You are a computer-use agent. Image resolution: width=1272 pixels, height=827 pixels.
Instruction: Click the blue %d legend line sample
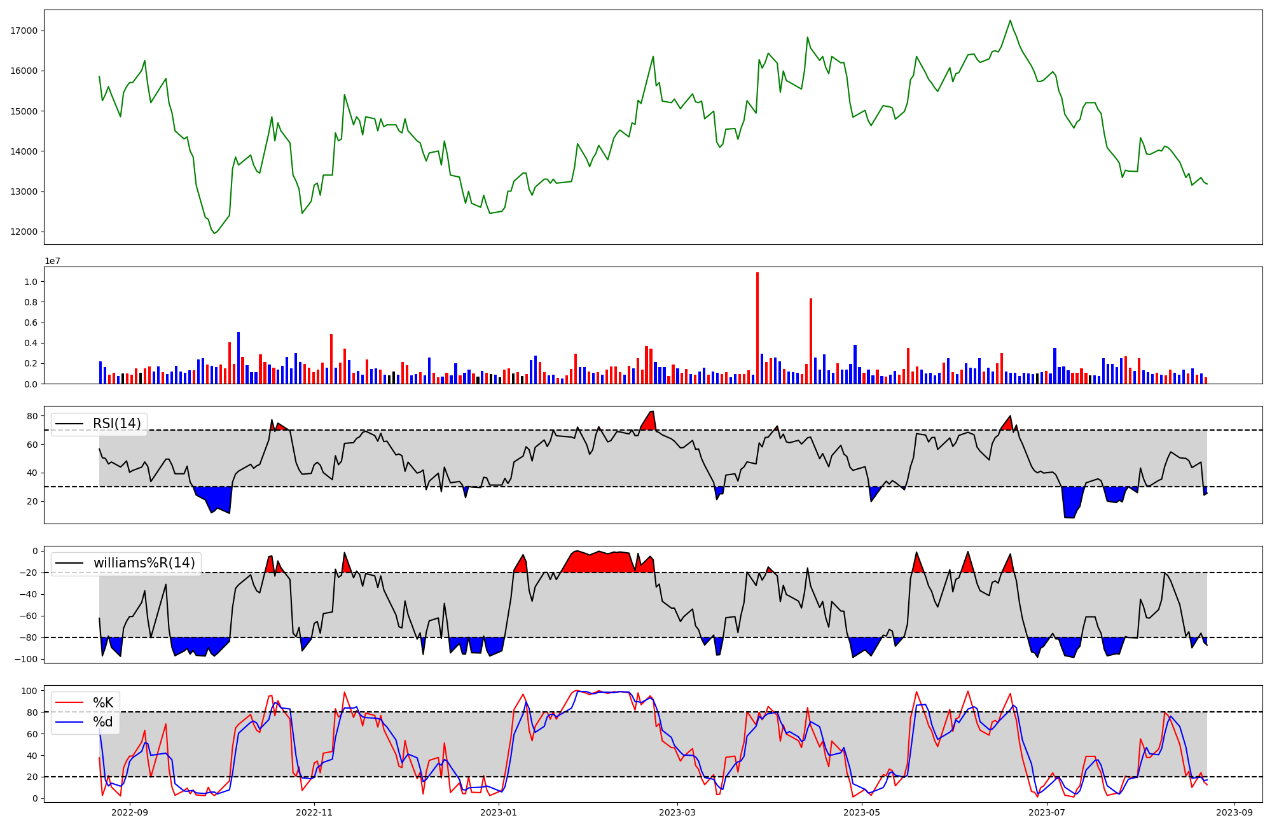coord(69,722)
